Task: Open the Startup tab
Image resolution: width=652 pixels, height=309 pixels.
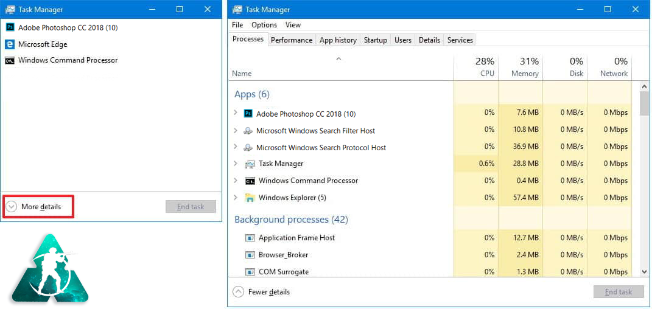Action: click(375, 40)
